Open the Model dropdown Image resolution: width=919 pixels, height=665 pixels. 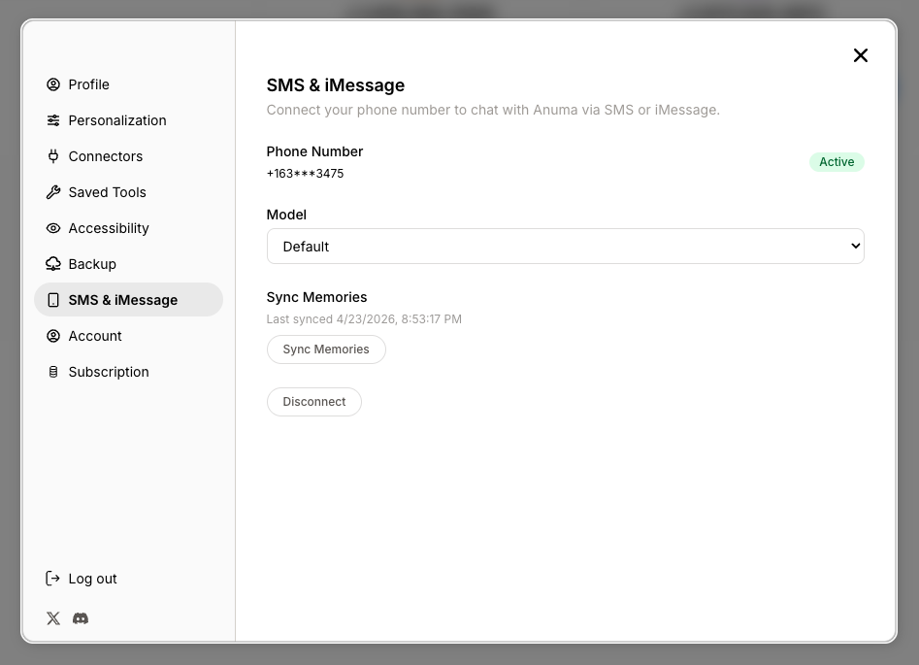click(x=565, y=246)
